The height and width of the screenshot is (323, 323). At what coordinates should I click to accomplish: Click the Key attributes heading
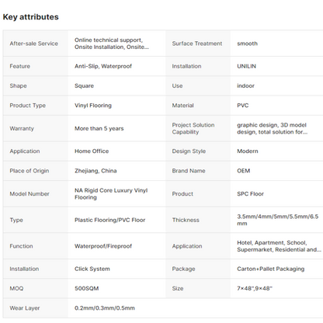click(x=31, y=17)
